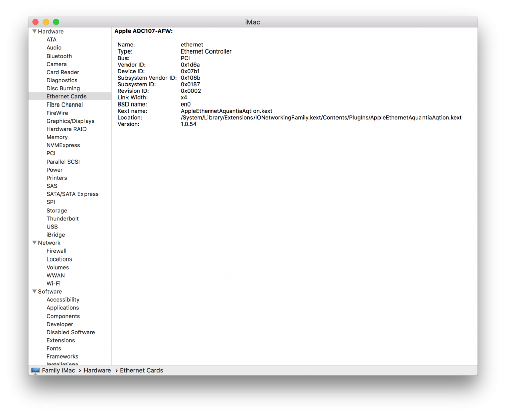Viewport: 506px width, 416px height.
Task: Close the iMac window with red button
Action: (36, 22)
